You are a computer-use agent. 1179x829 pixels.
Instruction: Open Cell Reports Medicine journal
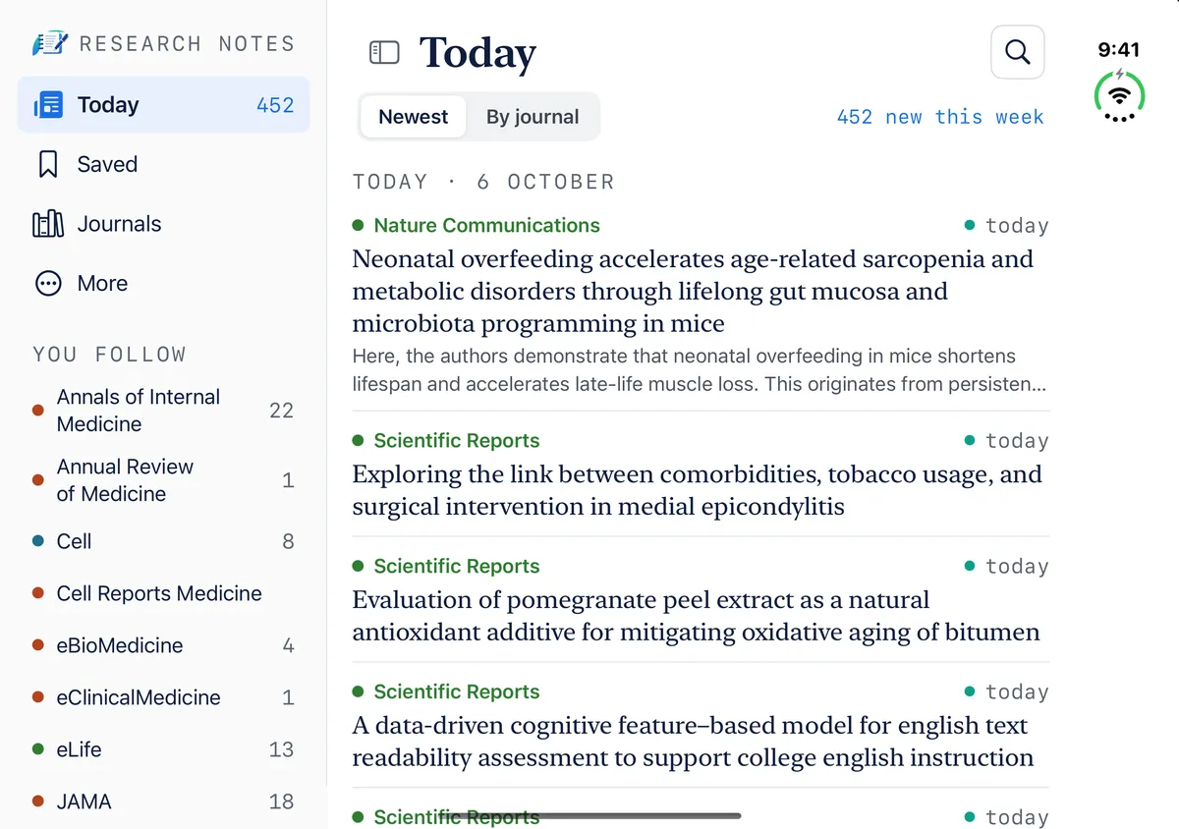pos(164,593)
